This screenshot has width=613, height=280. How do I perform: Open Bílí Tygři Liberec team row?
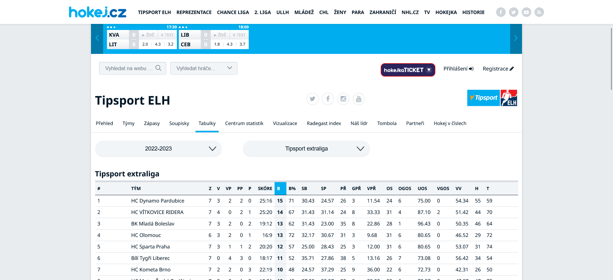[306, 258]
